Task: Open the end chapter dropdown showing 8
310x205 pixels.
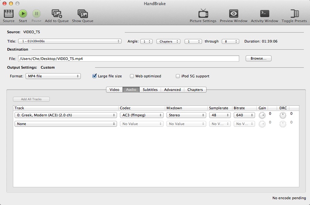Action: (230, 41)
